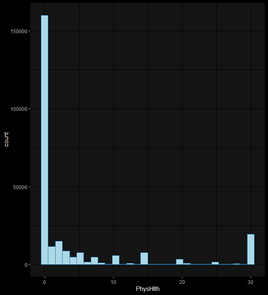This screenshot has height=295, width=268.
Task: Click the y-axis title count
Action: coord(6,139)
